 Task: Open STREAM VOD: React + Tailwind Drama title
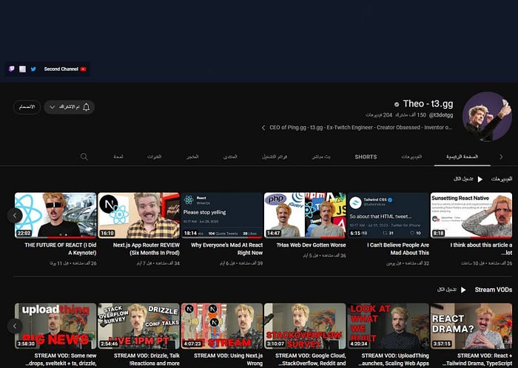click(477, 360)
